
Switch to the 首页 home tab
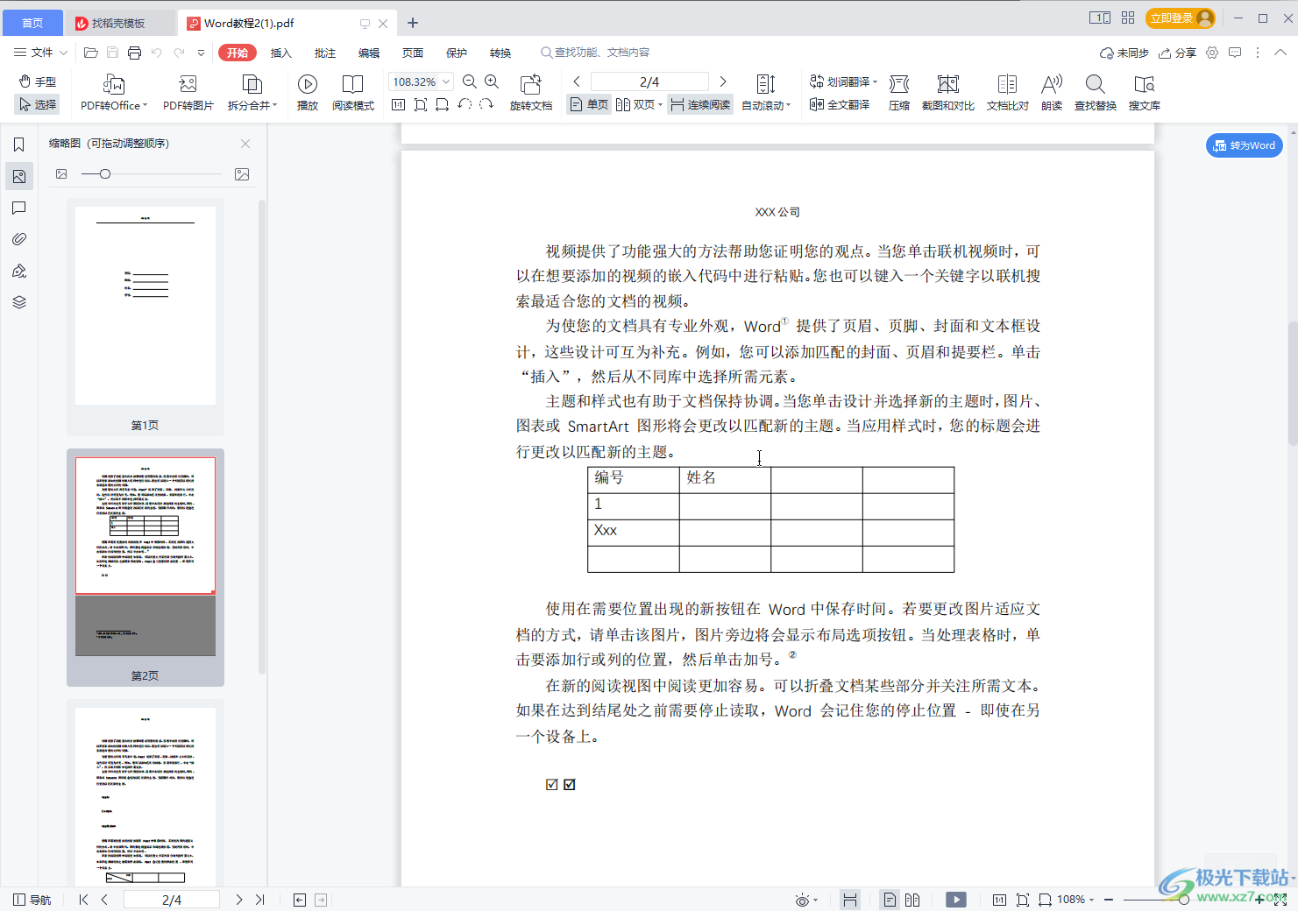point(32,23)
